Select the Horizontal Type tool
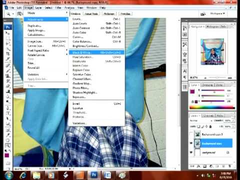Image resolution: width=240 pixels, height=180 pixels. [7, 113]
